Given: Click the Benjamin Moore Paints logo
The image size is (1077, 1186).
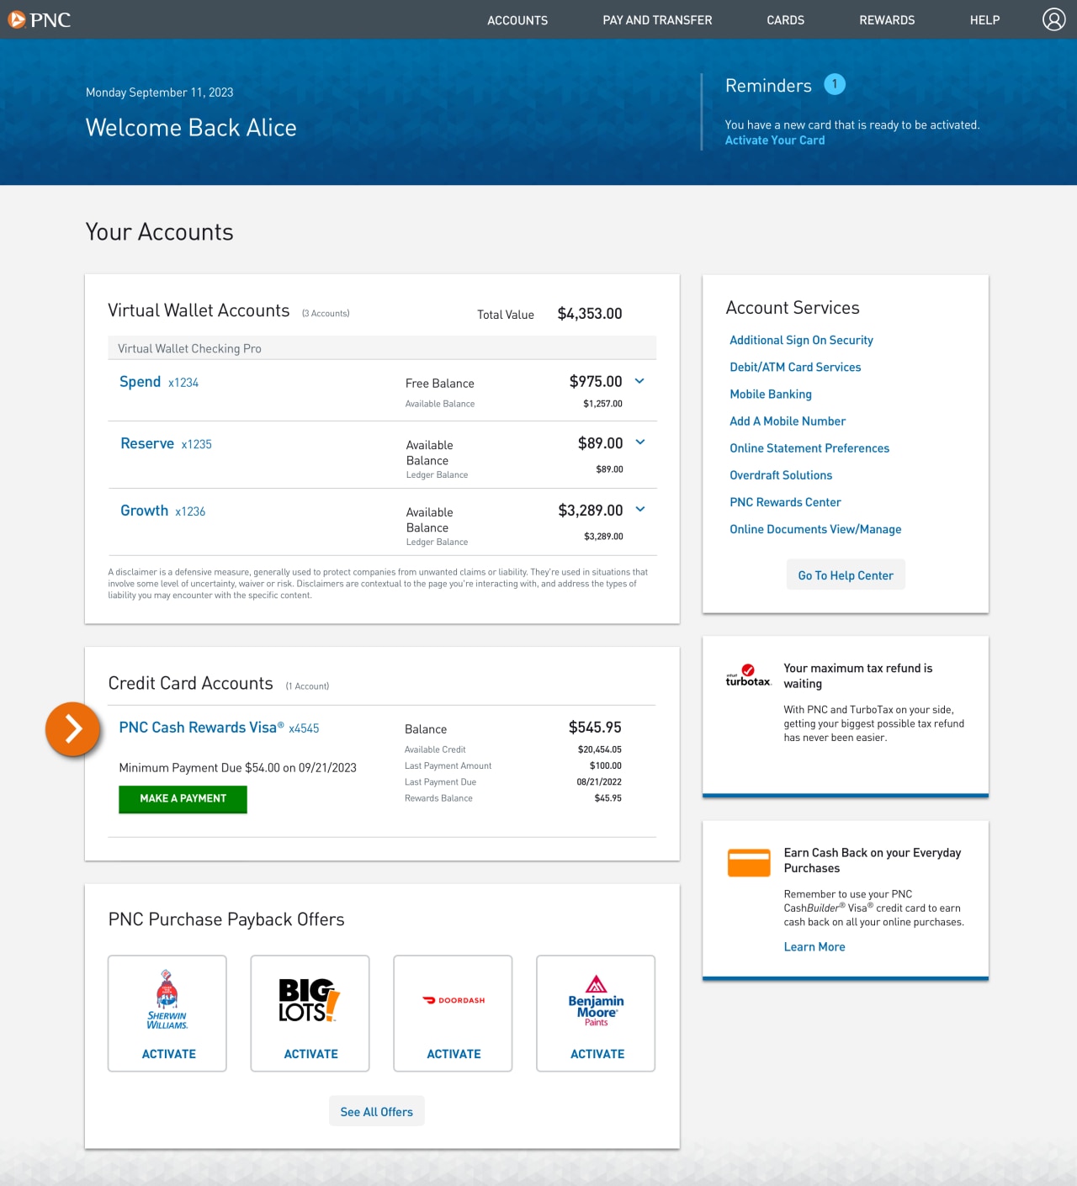Looking at the screenshot, I should pyautogui.click(x=596, y=999).
